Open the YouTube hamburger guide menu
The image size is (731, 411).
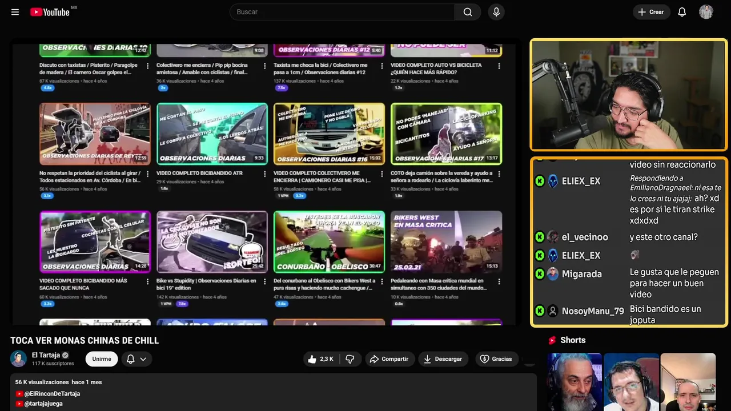click(15, 12)
